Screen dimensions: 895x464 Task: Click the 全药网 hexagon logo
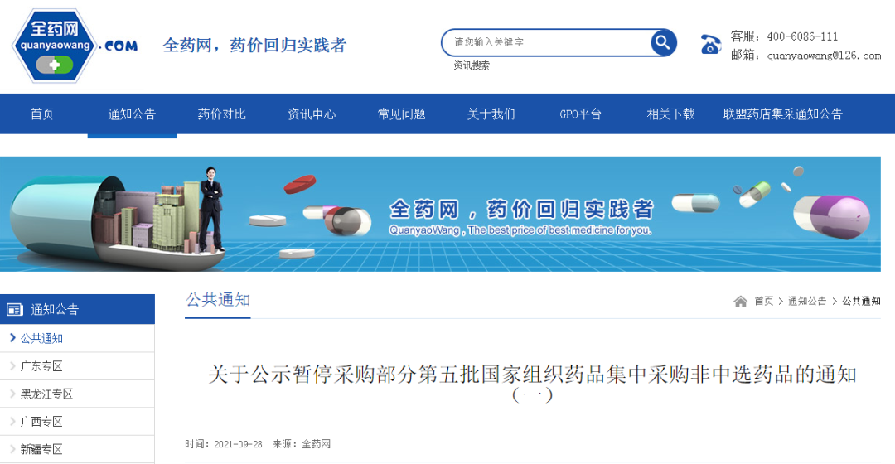[55, 46]
